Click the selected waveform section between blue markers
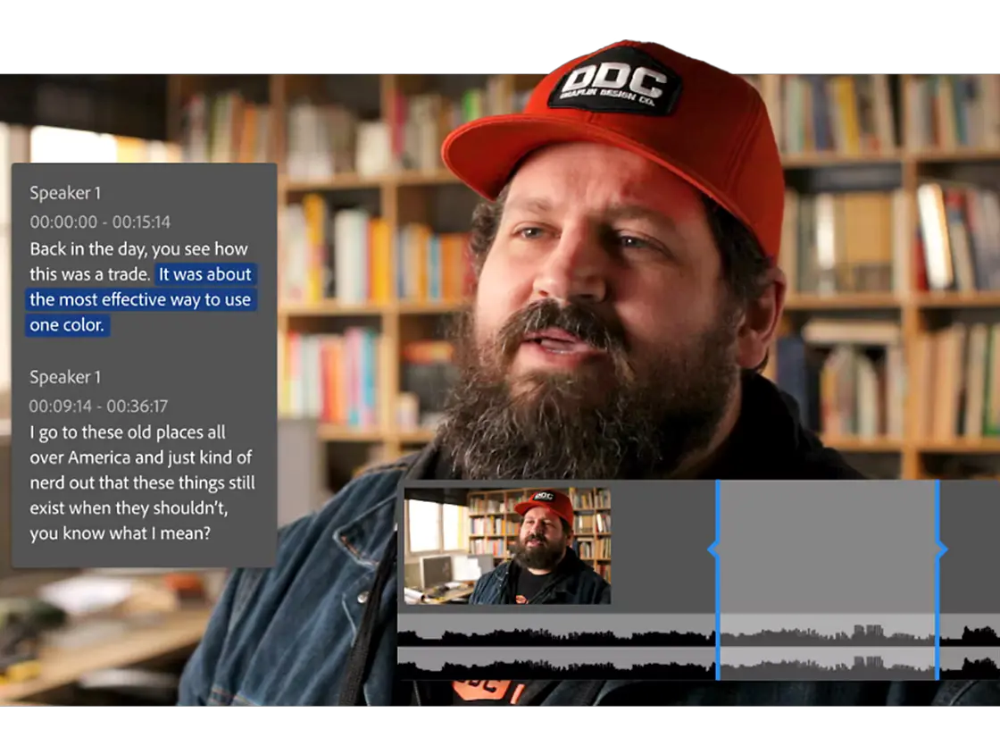Viewport: 1000px width, 746px height. click(828, 647)
